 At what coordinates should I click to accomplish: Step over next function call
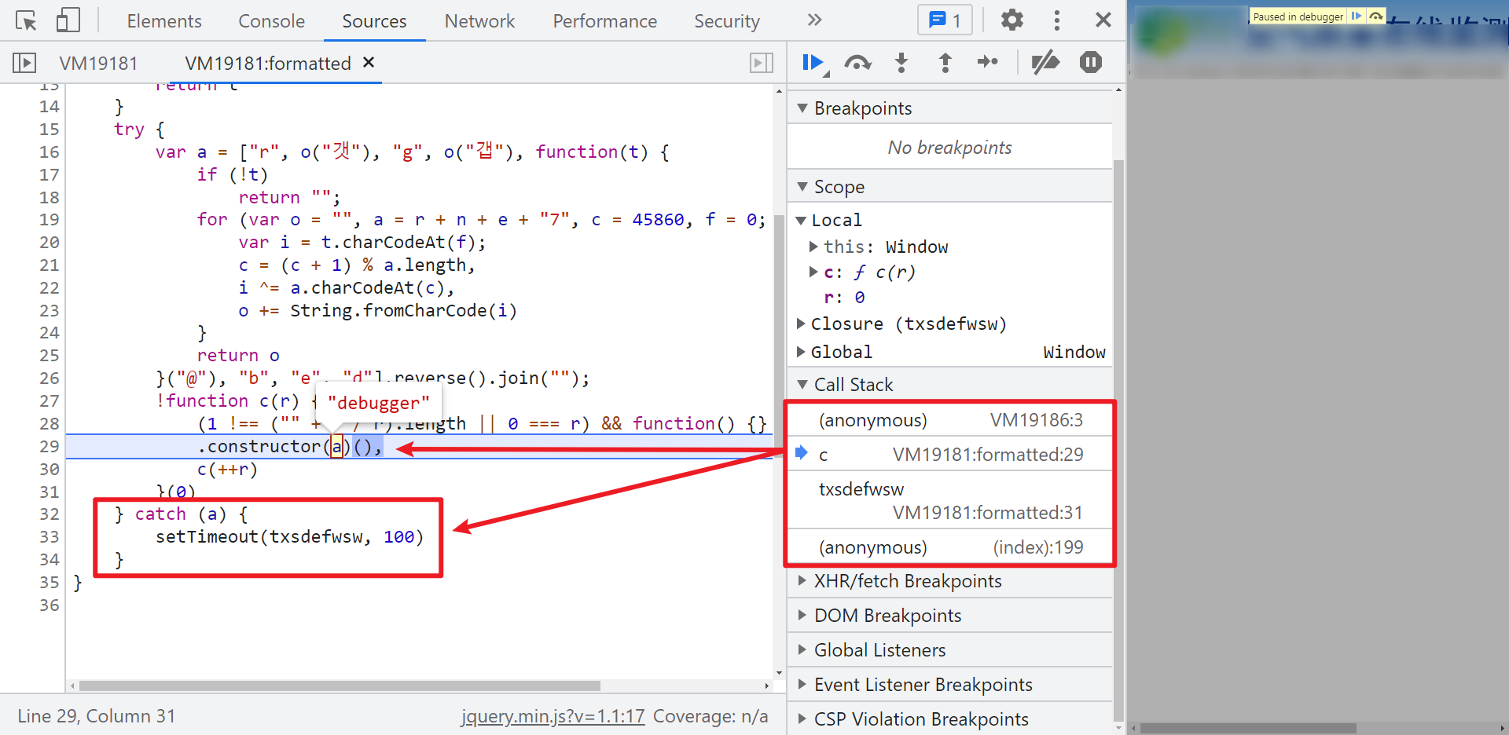(857, 63)
